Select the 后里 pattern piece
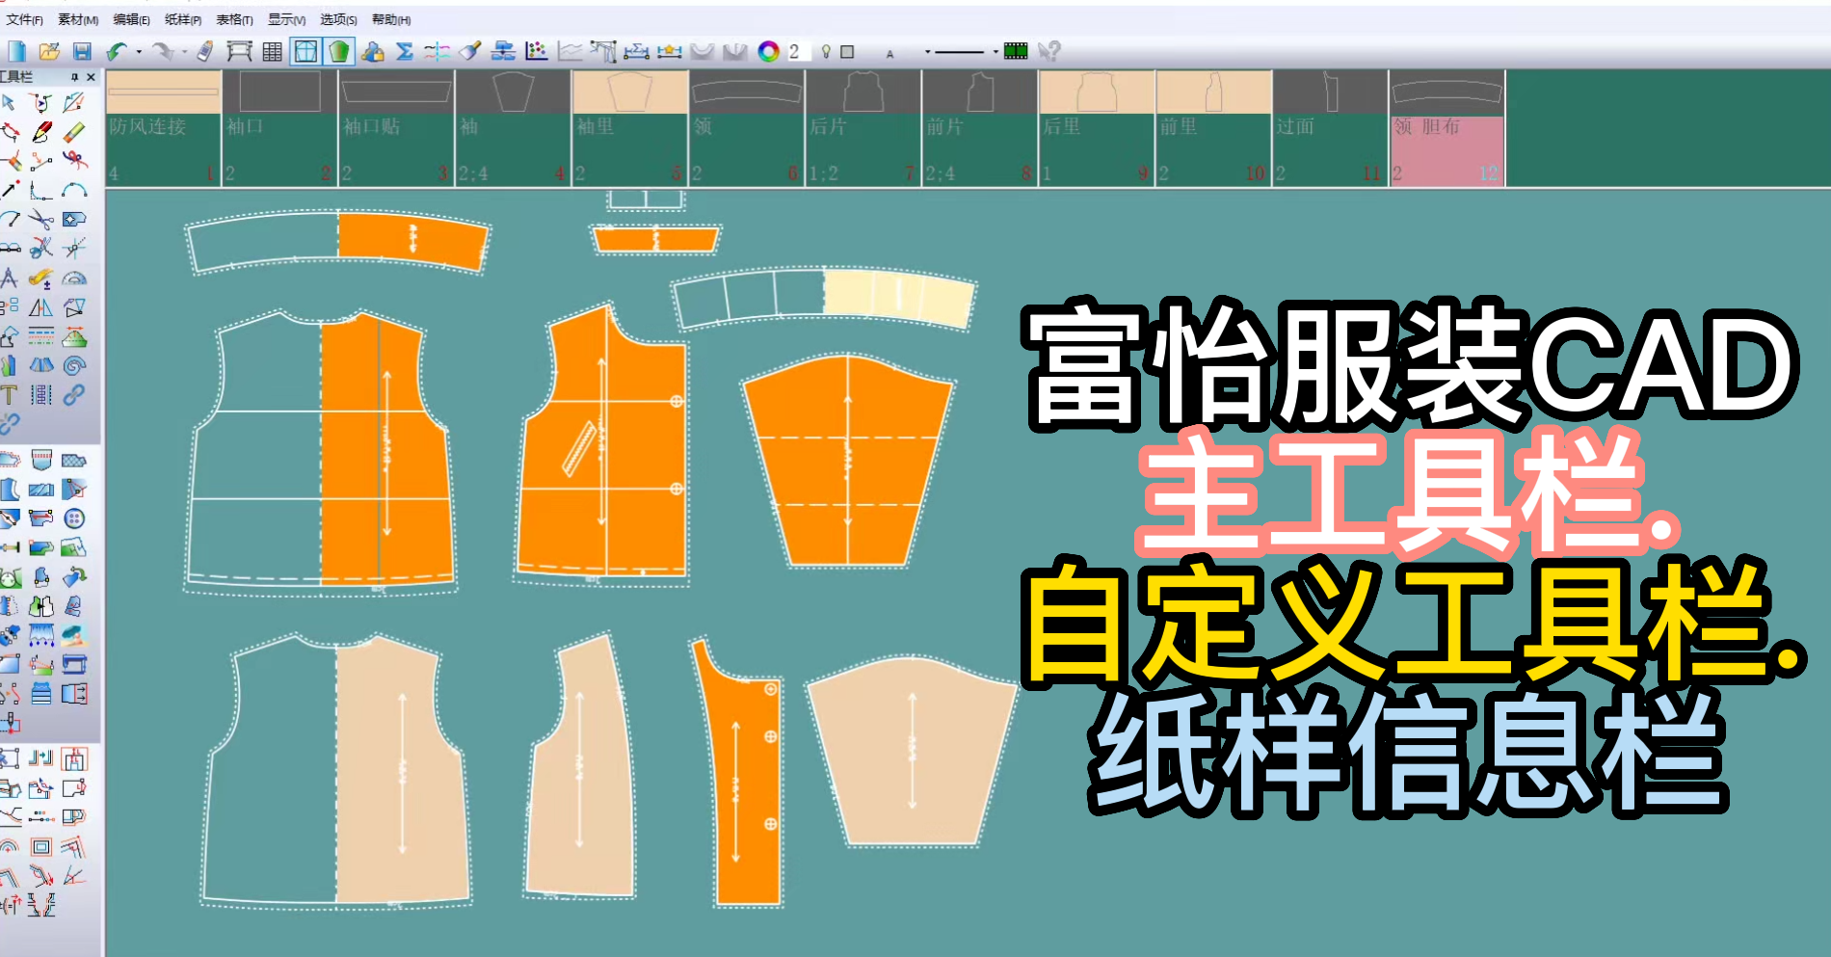The height and width of the screenshot is (957, 1831). 1097,128
